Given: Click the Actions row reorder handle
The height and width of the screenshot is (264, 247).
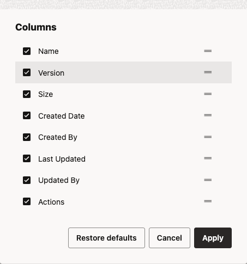Looking at the screenshot, I should tap(208, 201).
